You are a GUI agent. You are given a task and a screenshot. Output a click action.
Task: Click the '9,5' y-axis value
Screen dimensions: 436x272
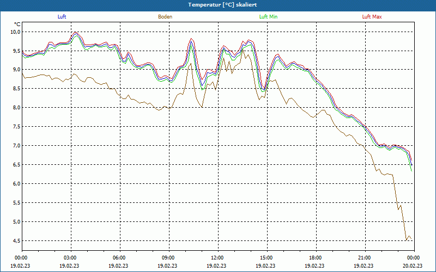(x=17, y=51)
